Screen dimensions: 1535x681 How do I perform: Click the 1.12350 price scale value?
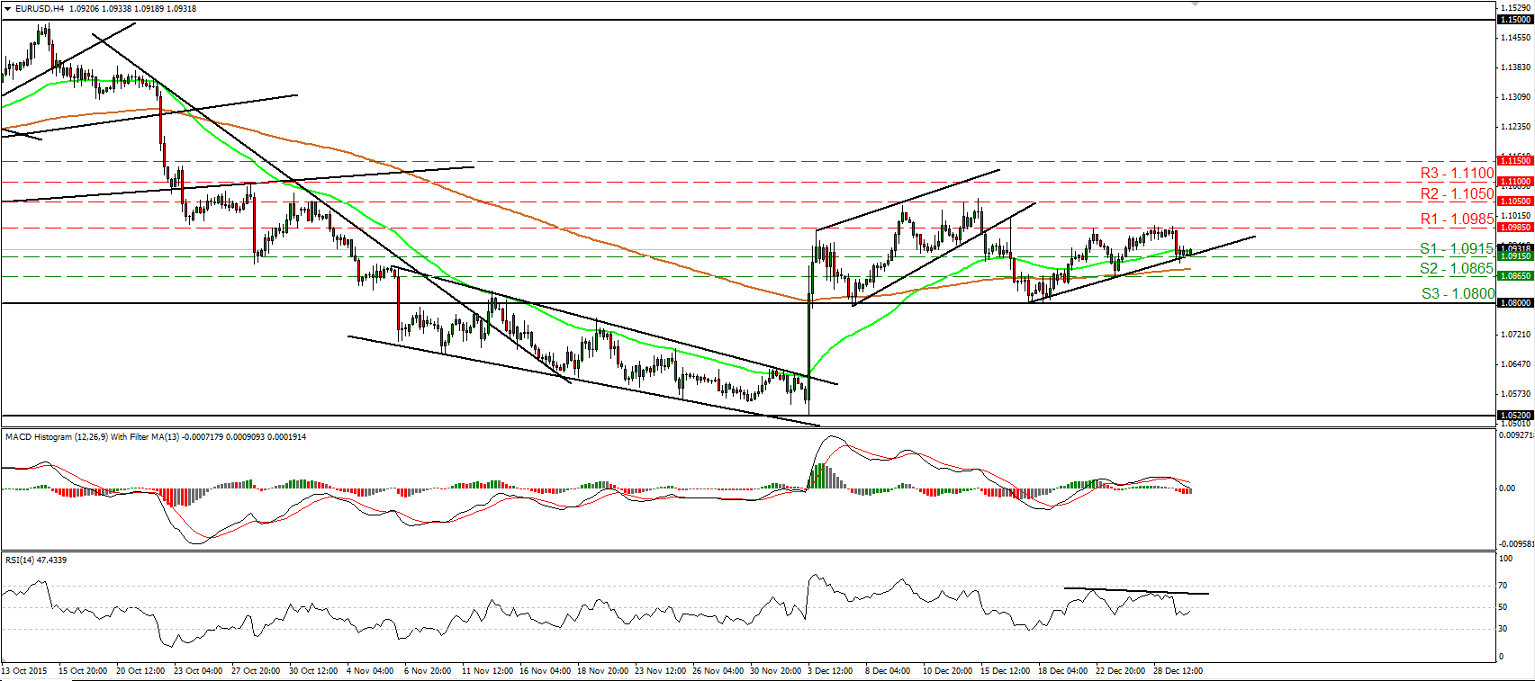pyautogui.click(x=1514, y=127)
